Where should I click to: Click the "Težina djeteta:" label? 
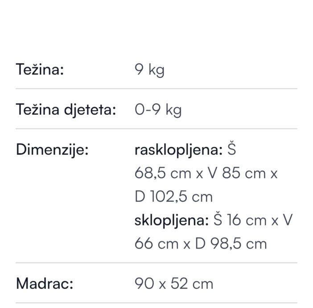[66, 109]
